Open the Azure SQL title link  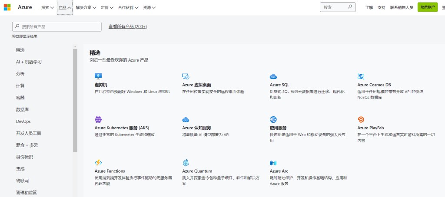click(279, 85)
